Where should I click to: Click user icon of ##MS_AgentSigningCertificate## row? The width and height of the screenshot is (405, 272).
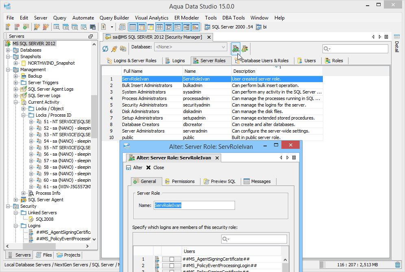click(157, 259)
